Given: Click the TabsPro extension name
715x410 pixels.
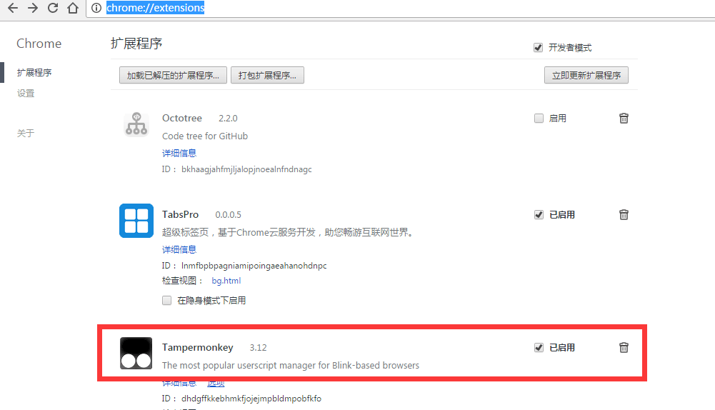Looking at the screenshot, I should tap(180, 214).
